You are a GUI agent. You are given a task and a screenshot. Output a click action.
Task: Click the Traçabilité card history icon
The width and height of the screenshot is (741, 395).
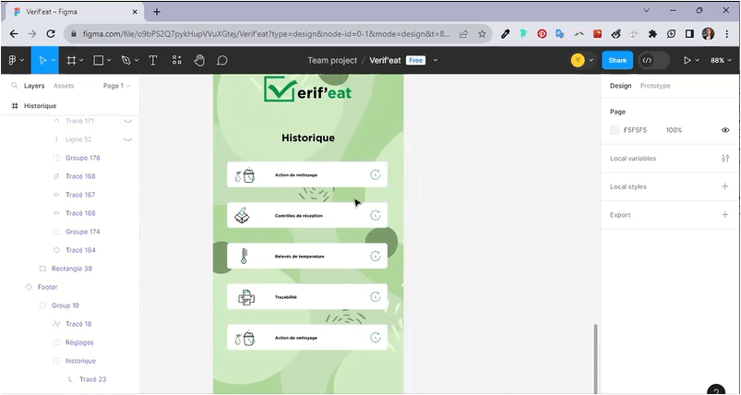coord(376,297)
